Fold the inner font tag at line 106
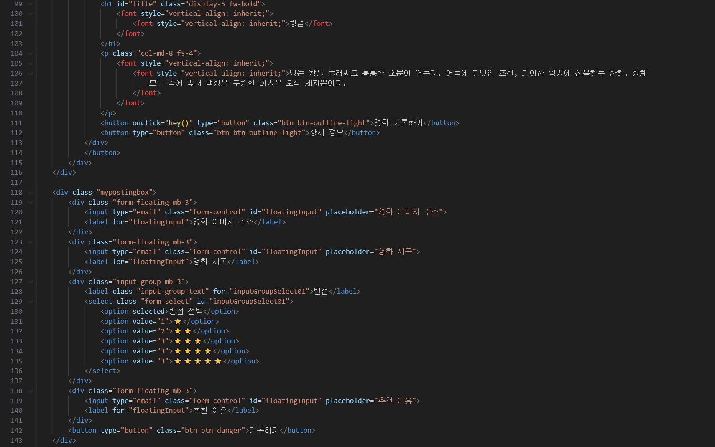The image size is (715, 447). (x=30, y=73)
